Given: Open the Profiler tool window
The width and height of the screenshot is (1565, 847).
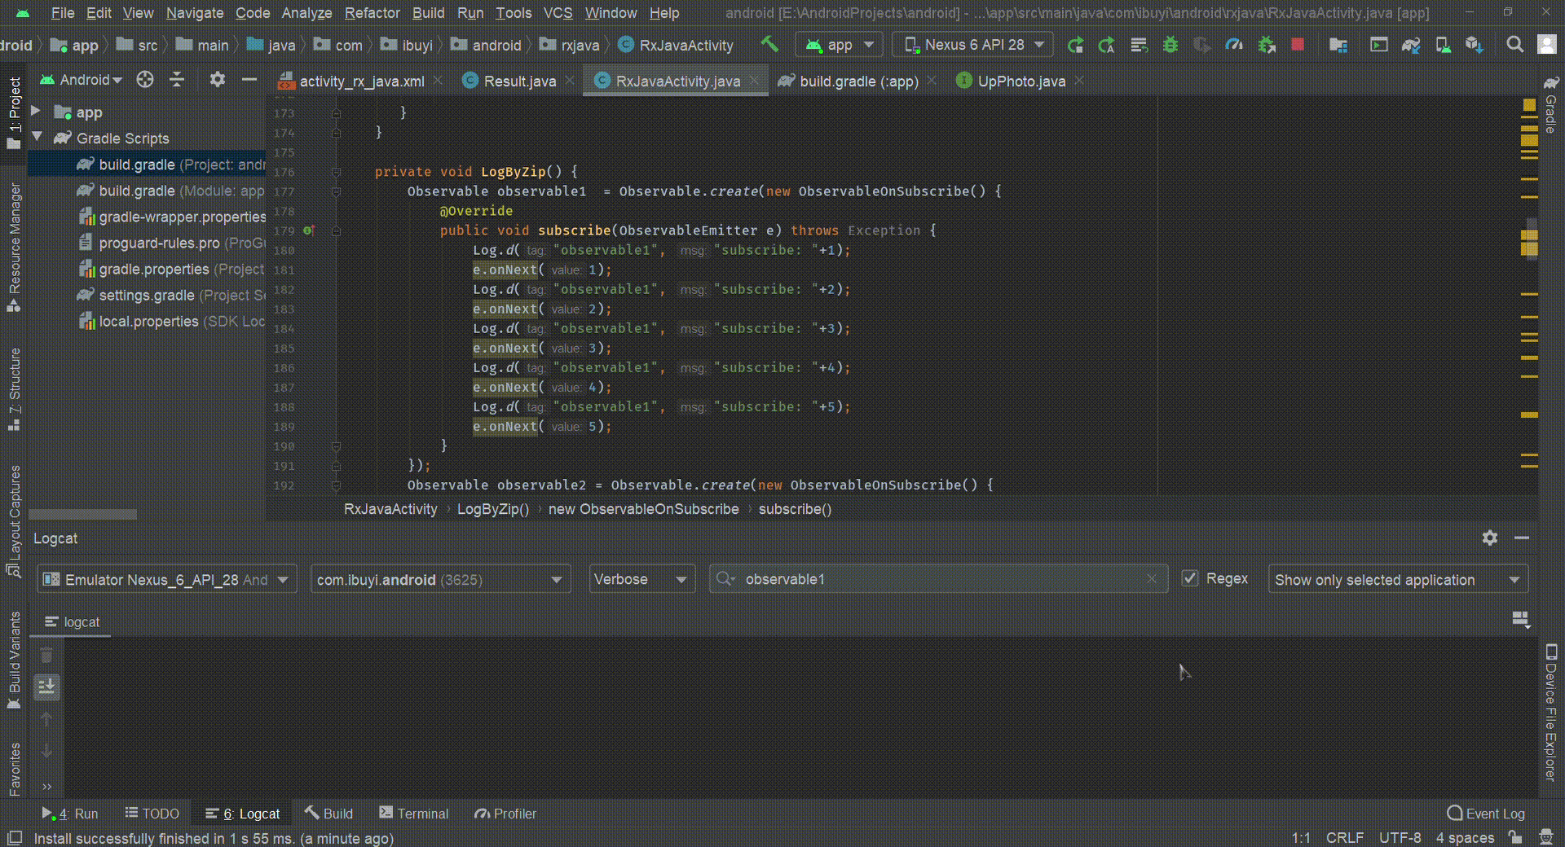Looking at the screenshot, I should coord(506,813).
